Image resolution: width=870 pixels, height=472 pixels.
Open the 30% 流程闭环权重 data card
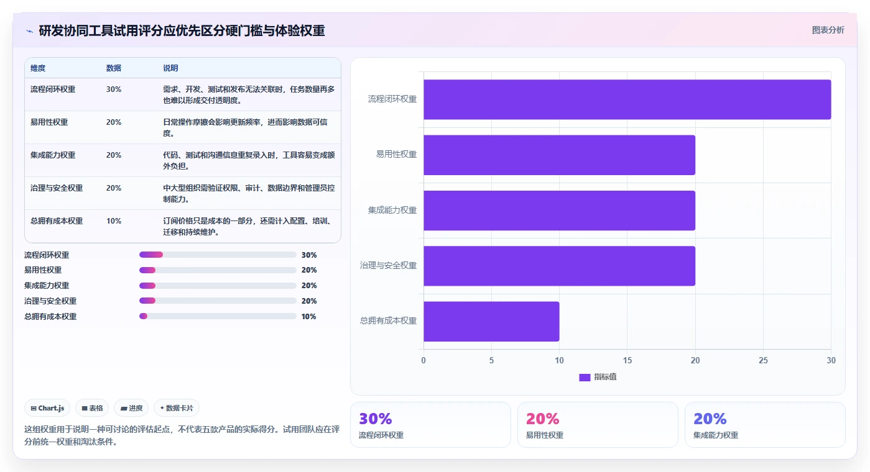[x=430, y=425]
